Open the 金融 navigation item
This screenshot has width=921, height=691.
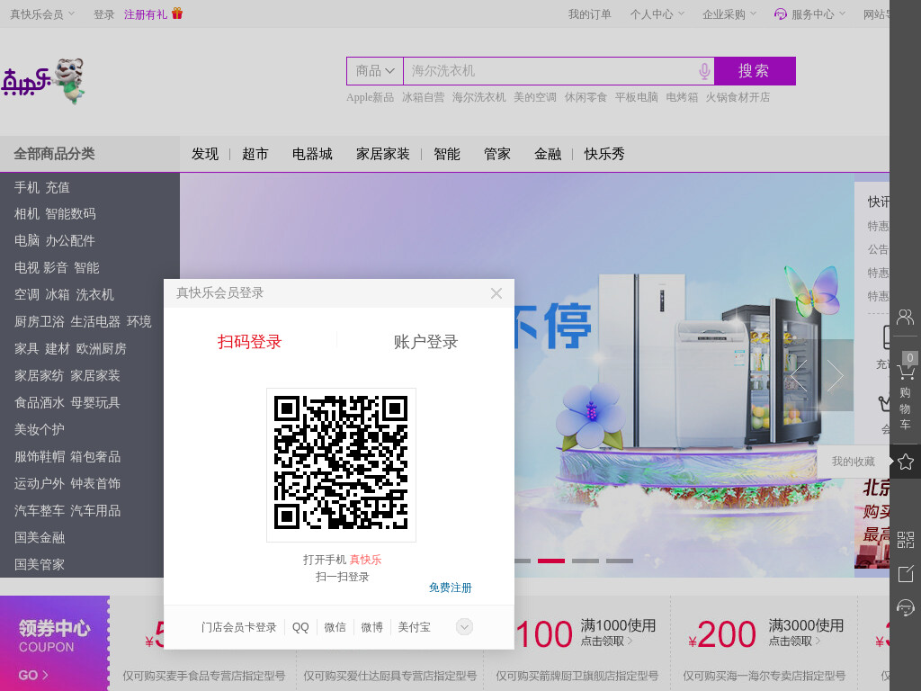click(548, 154)
